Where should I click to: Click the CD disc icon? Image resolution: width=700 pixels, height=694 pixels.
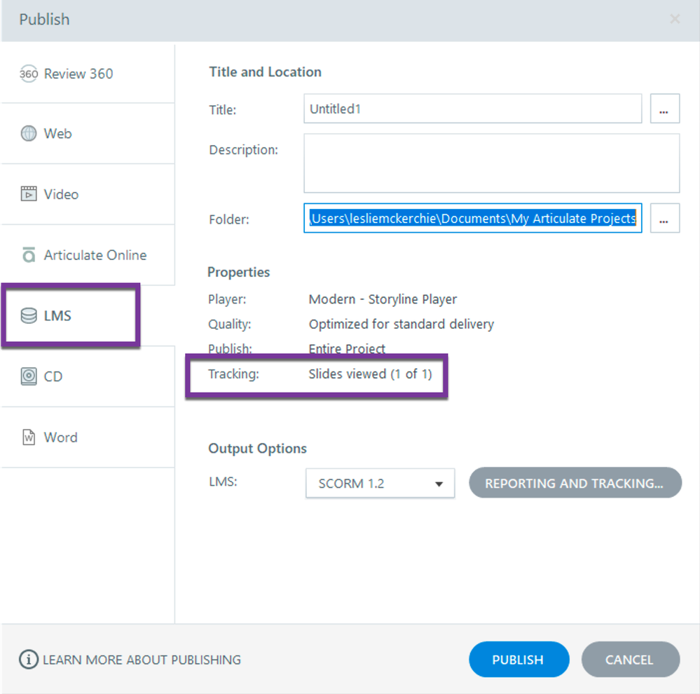point(29,376)
